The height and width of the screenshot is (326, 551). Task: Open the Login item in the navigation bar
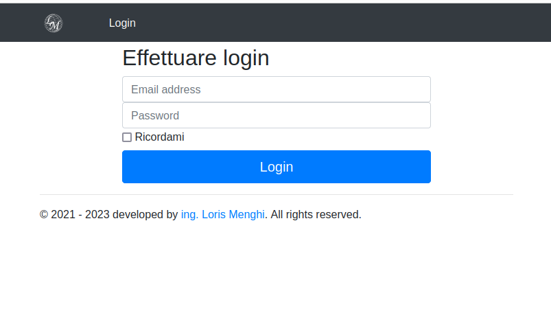122,23
